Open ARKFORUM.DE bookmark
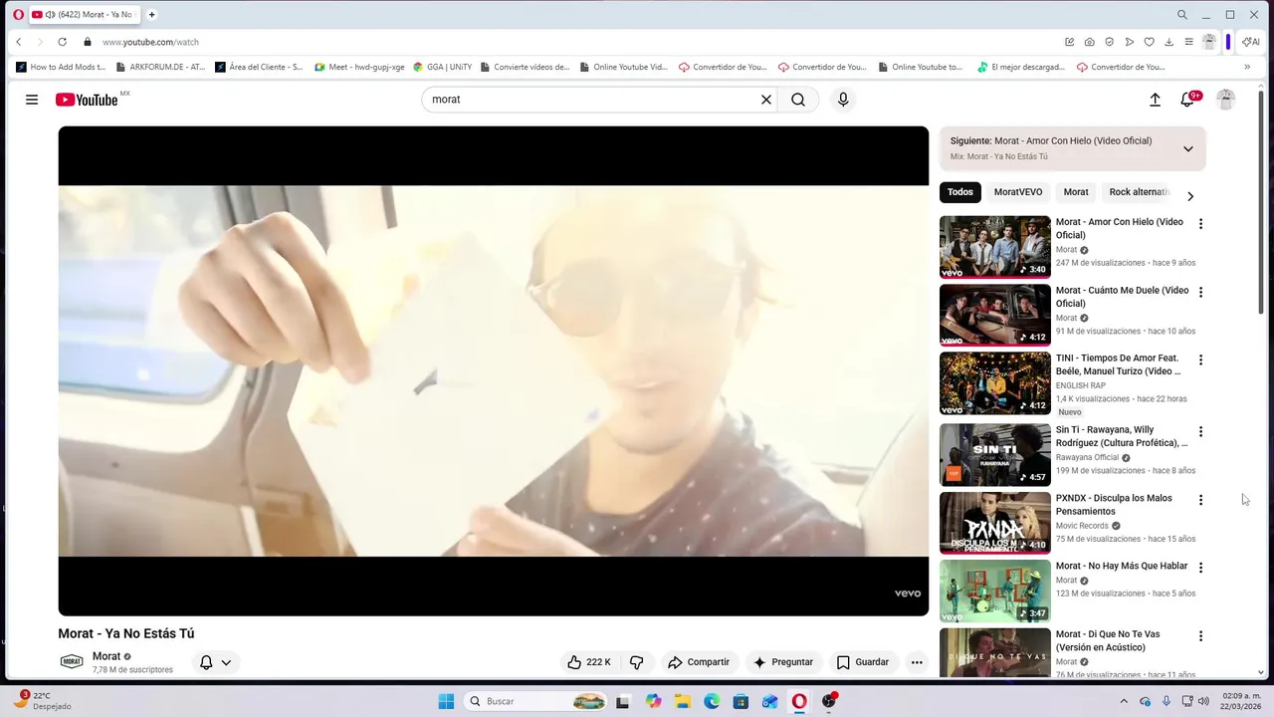 click(160, 68)
